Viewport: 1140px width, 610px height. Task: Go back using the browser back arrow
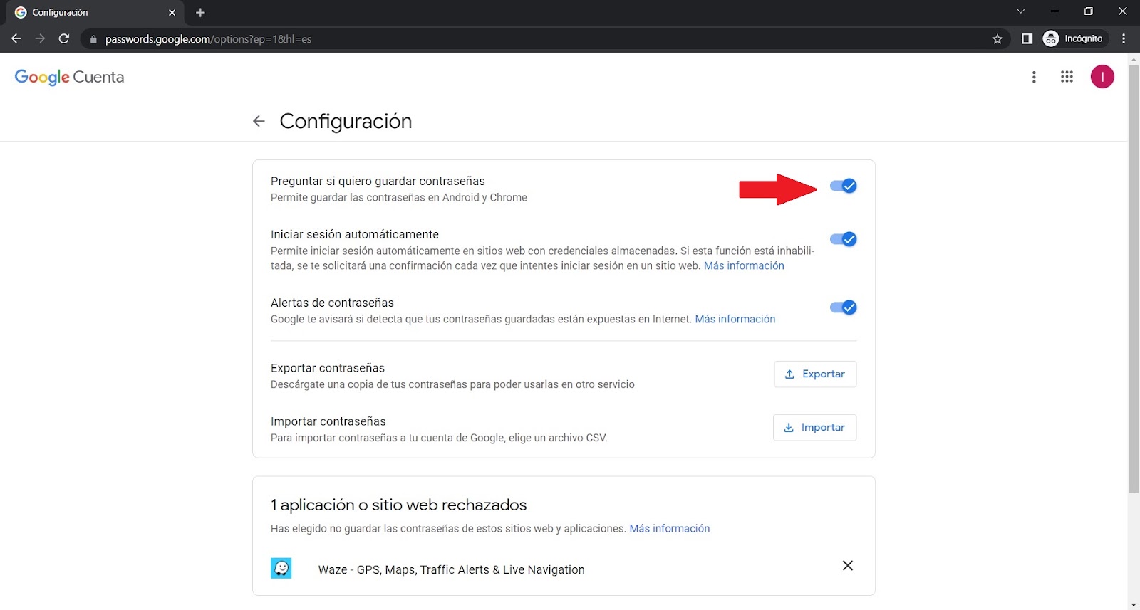16,38
